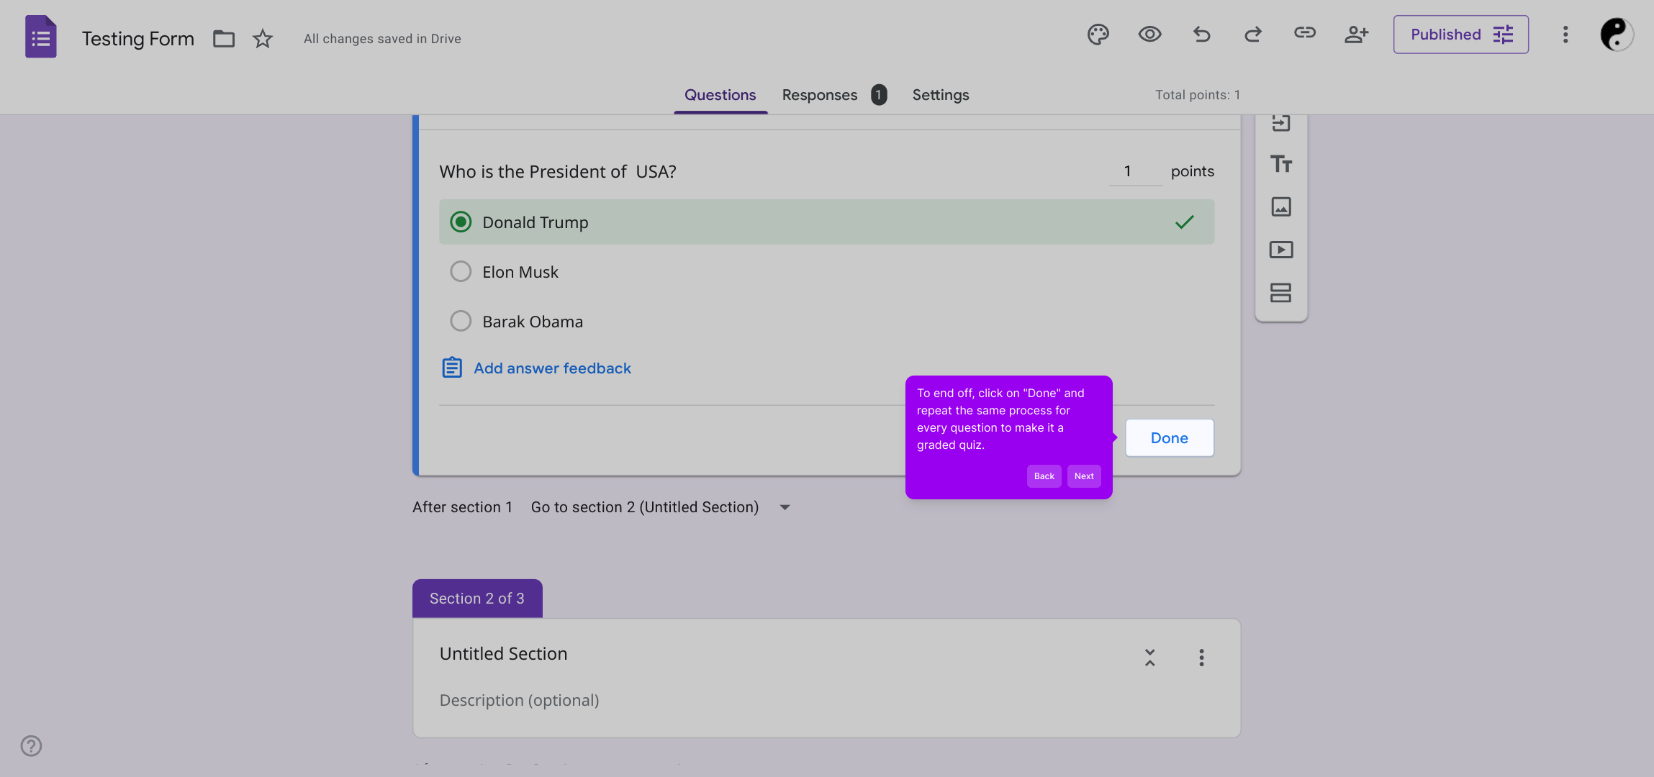
Task: Click the add video icon
Action: (1280, 250)
